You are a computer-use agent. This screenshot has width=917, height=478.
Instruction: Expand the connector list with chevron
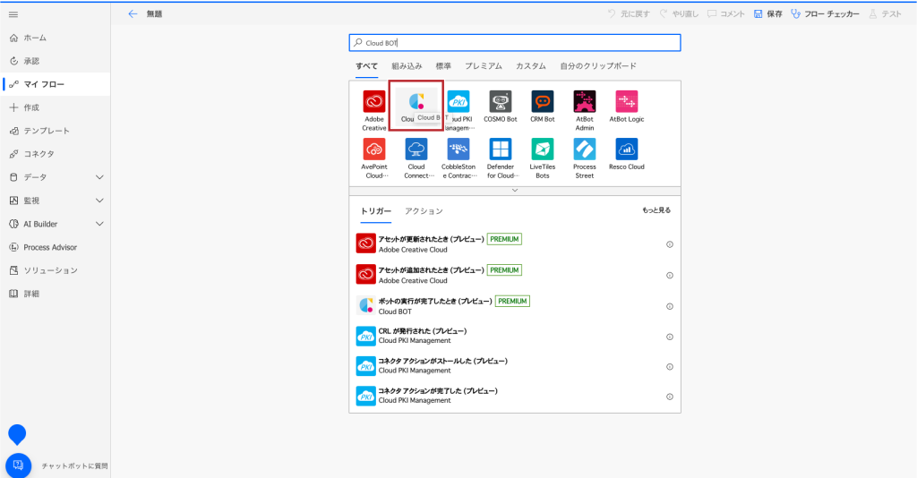515,191
